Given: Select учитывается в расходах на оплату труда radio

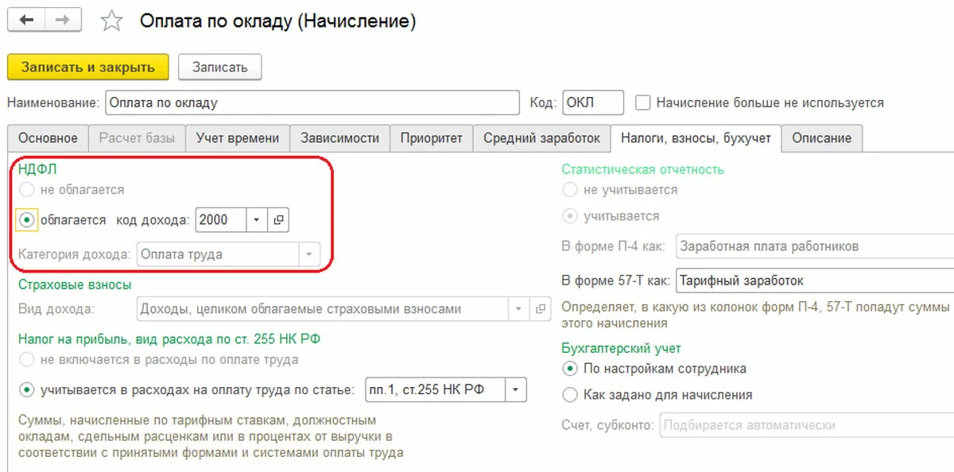Looking at the screenshot, I should point(27,389).
